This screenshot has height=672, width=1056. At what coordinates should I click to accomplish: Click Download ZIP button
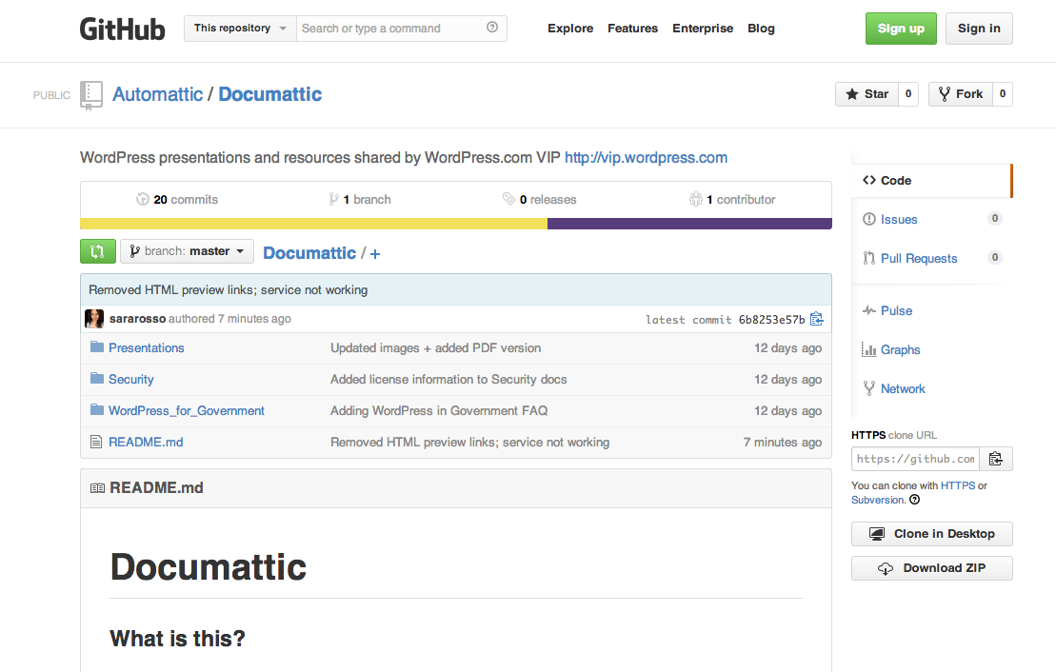click(932, 568)
